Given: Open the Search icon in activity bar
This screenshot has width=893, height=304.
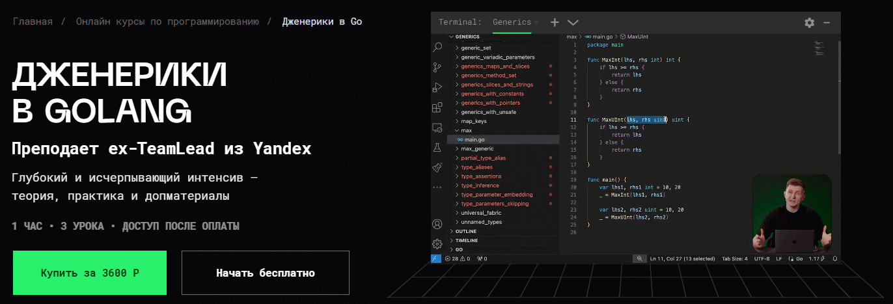Looking at the screenshot, I should coord(437,47).
